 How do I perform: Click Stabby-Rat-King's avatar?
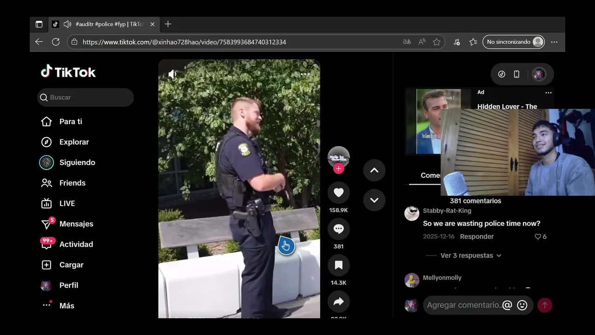point(412,214)
